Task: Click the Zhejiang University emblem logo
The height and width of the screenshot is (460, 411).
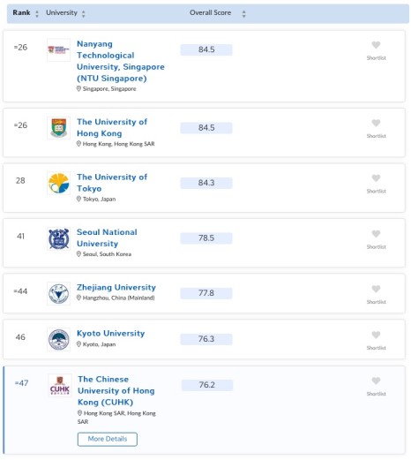Action: point(59,293)
